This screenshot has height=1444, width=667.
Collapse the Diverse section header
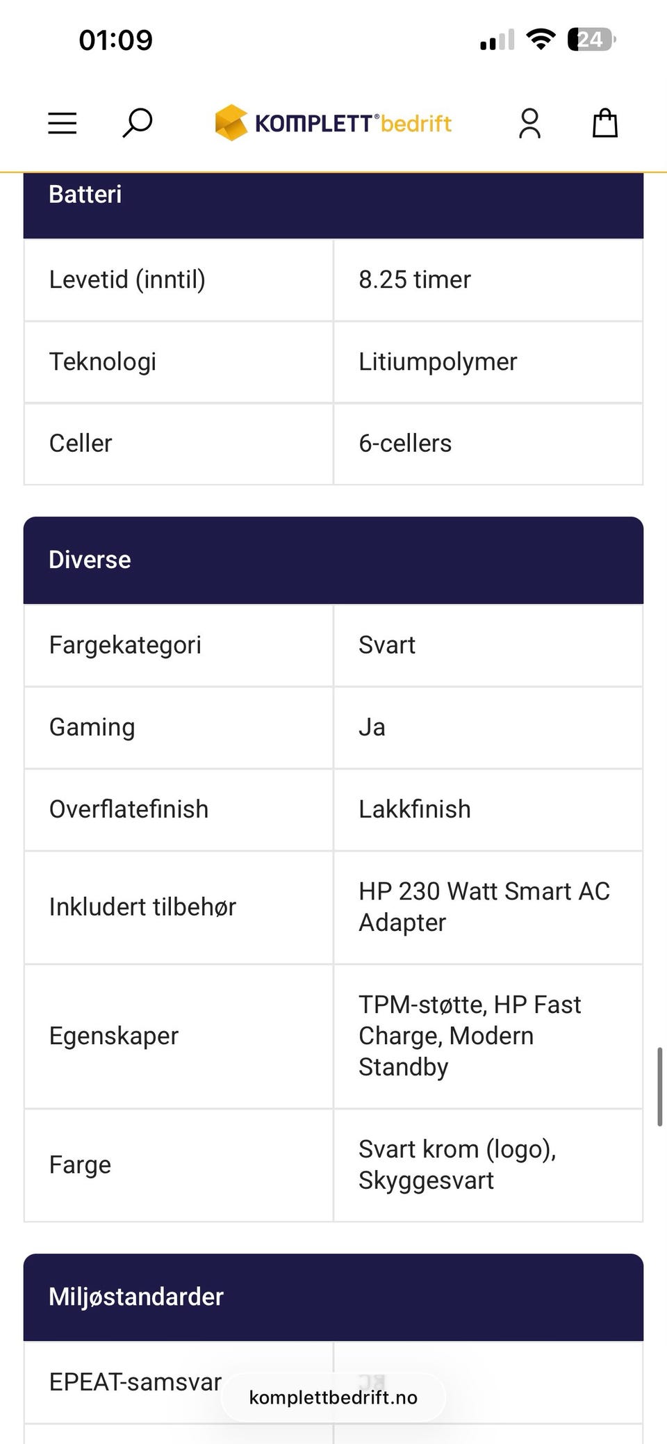[x=333, y=560]
